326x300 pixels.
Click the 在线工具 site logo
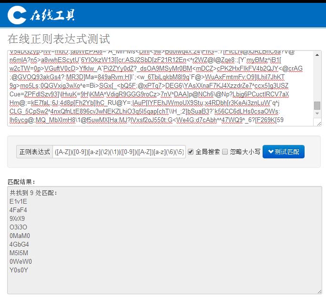click(41, 15)
